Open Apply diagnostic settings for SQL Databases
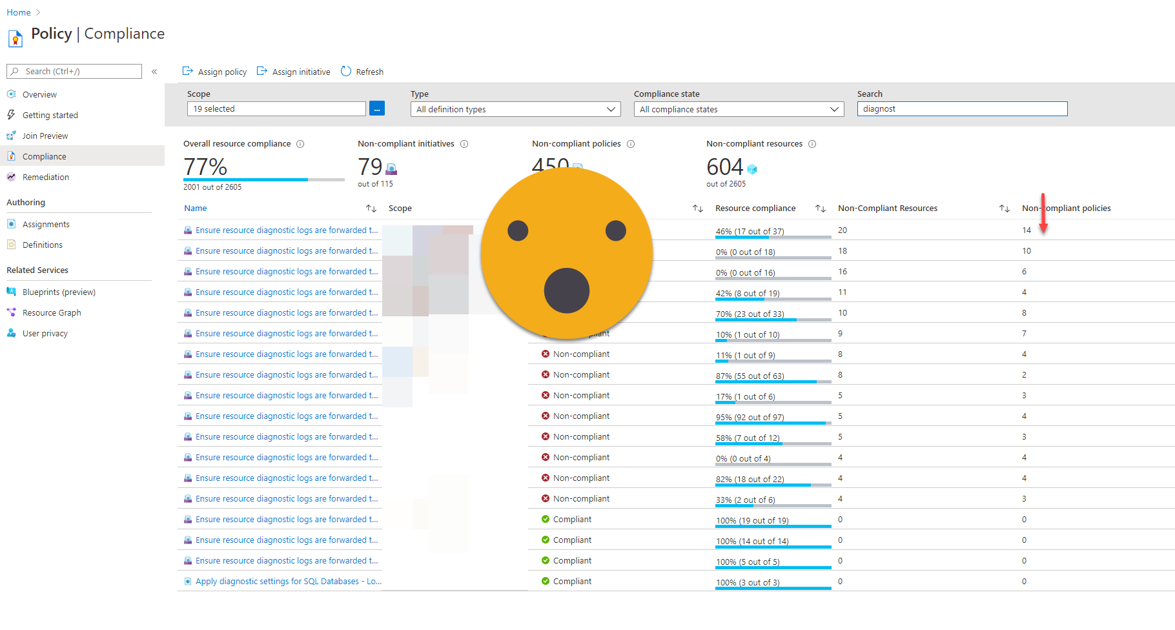Viewport: 1175px width, 630px height. click(288, 581)
